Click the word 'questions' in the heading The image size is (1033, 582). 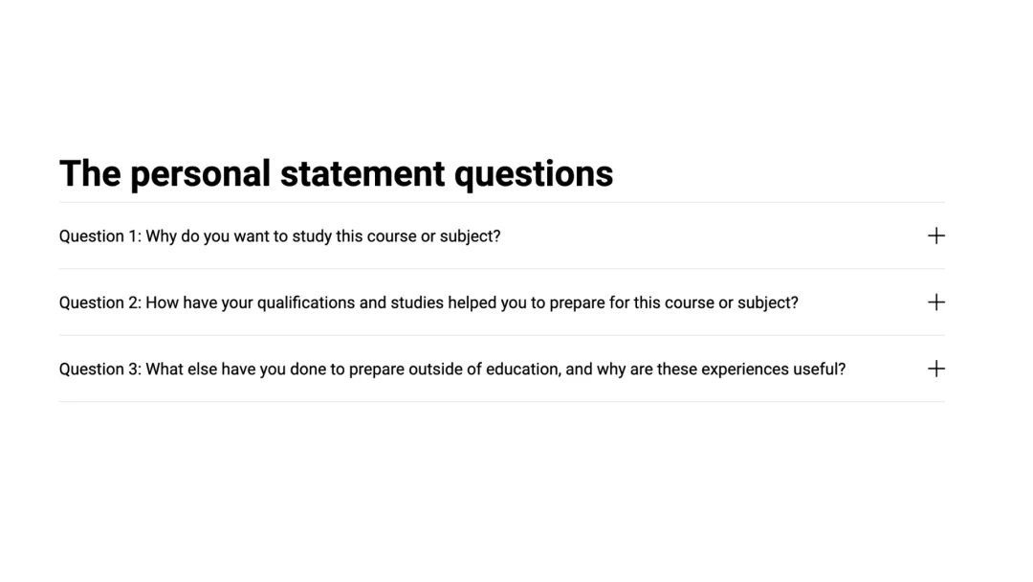(533, 173)
